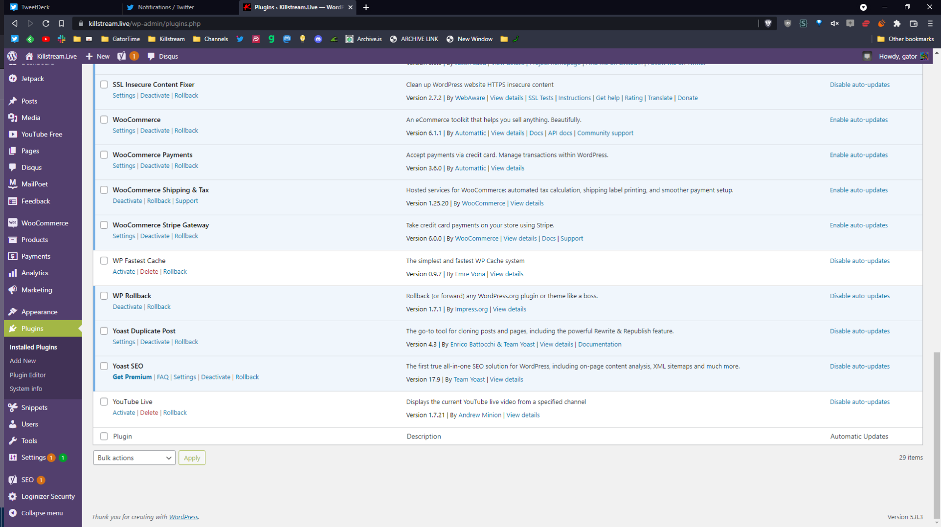Collapse the admin sidebar menu
The width and height of the screenshot is (941, 527).
coord(35,513)
